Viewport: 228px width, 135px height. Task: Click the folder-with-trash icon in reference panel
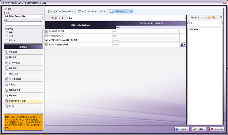pyautogui.click(x=214, y=17)
